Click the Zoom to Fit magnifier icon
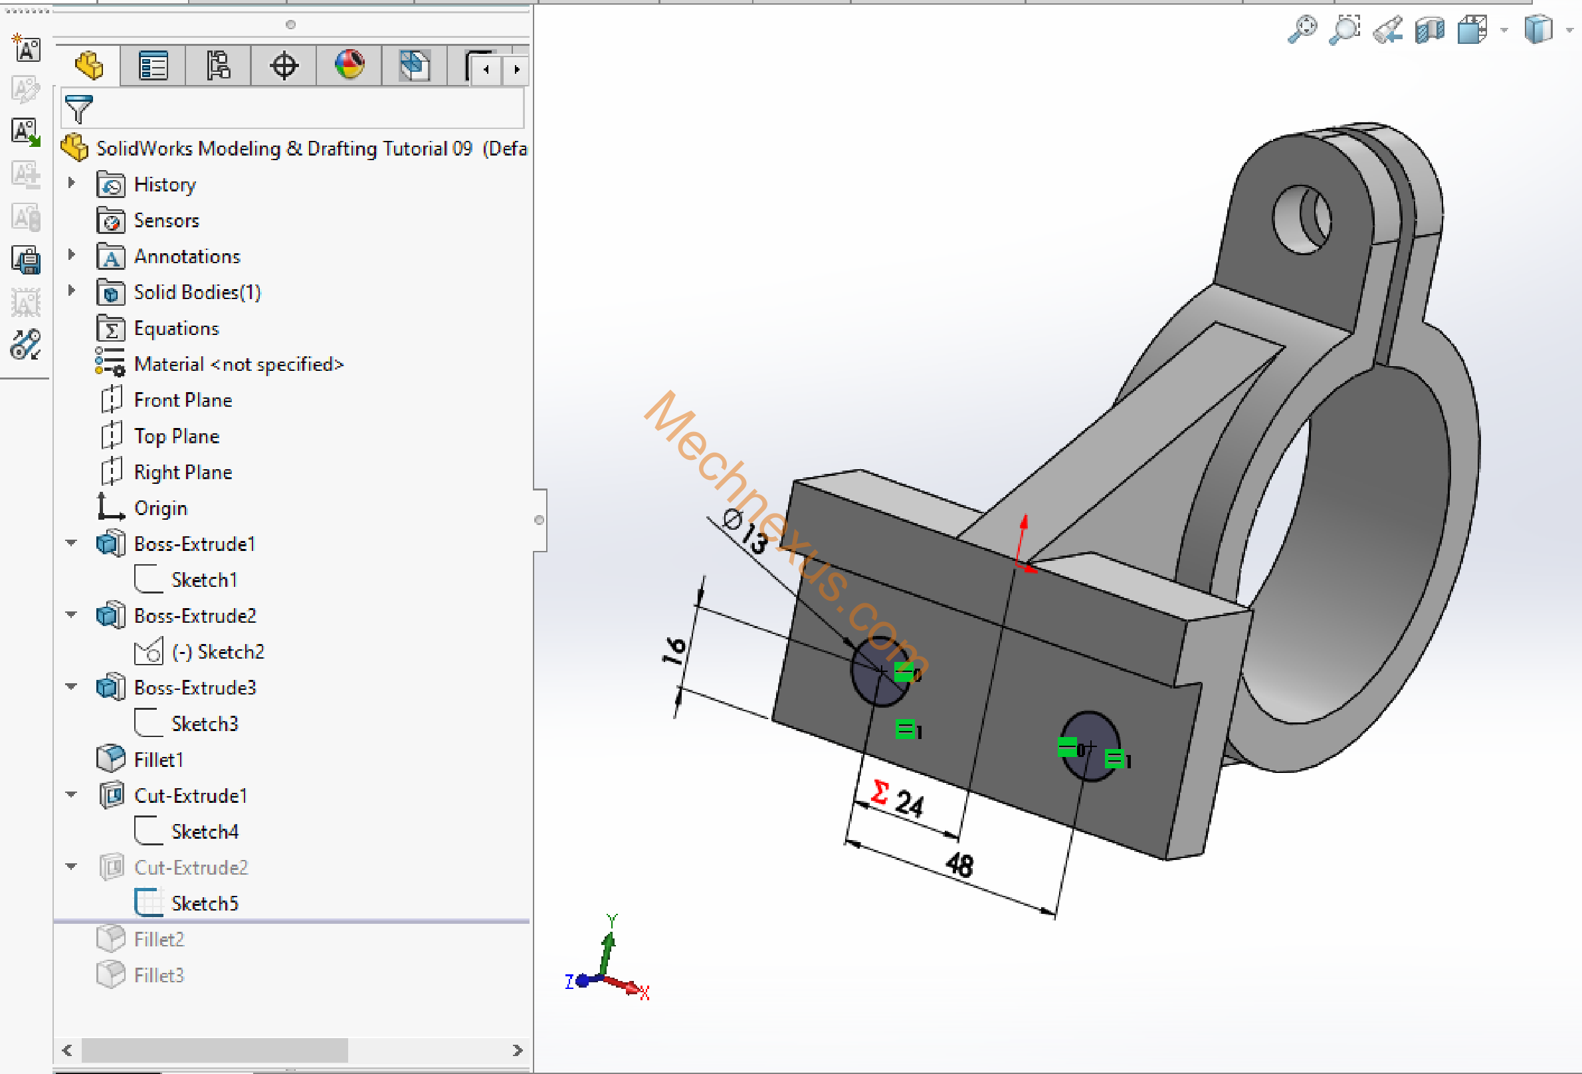The height and width of the screenshot is (1074, 1582). (x=1302, y=30)
